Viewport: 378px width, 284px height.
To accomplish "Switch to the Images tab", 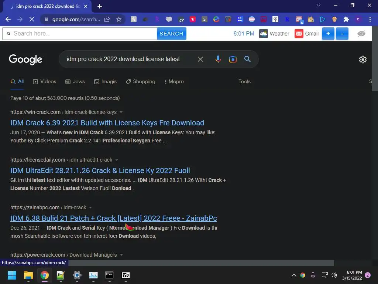I will tap(105, 82).
